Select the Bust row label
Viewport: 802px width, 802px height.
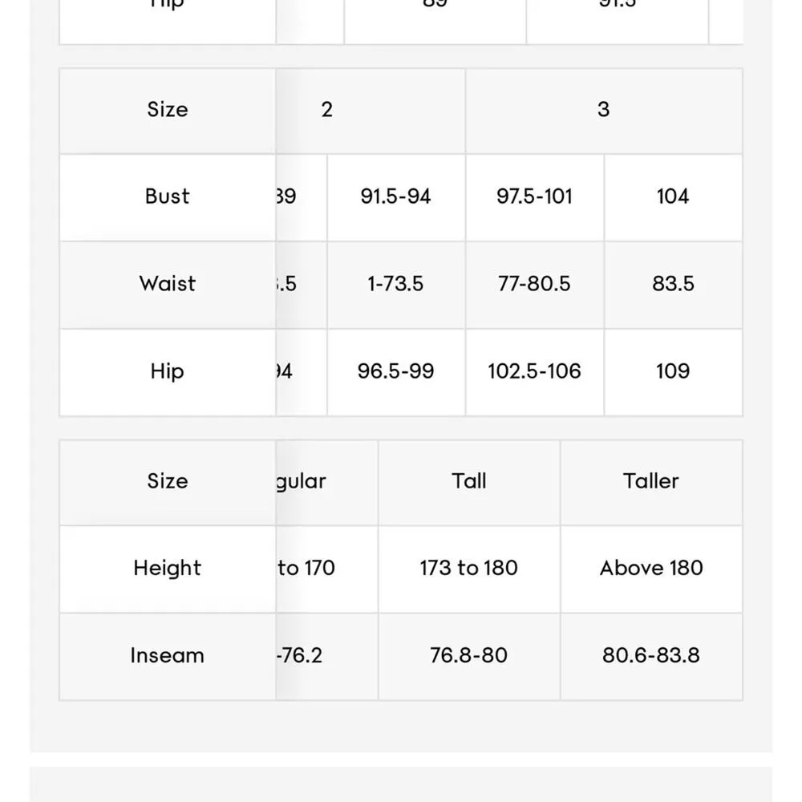(x=167, y=196)
